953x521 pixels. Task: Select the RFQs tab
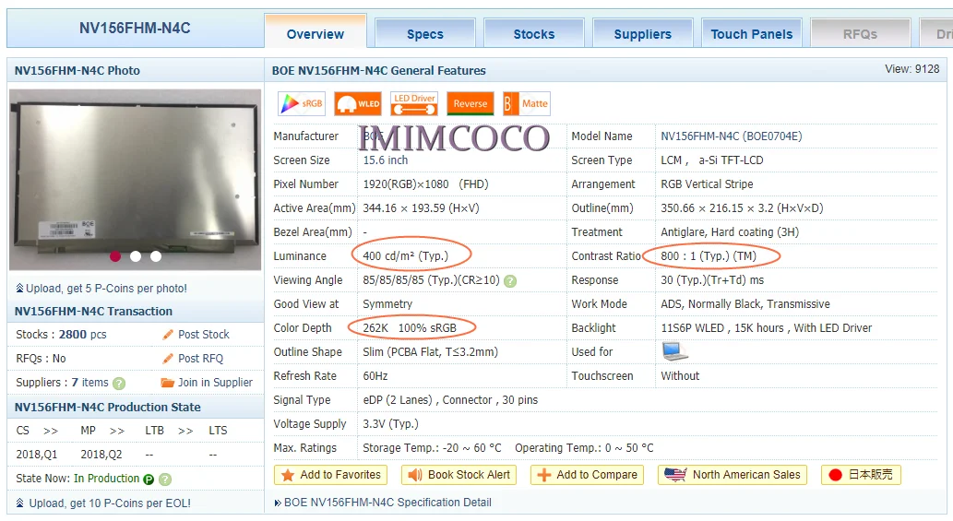[860, 33]
